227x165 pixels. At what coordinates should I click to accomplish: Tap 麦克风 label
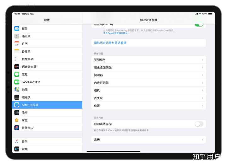(98, 98)
